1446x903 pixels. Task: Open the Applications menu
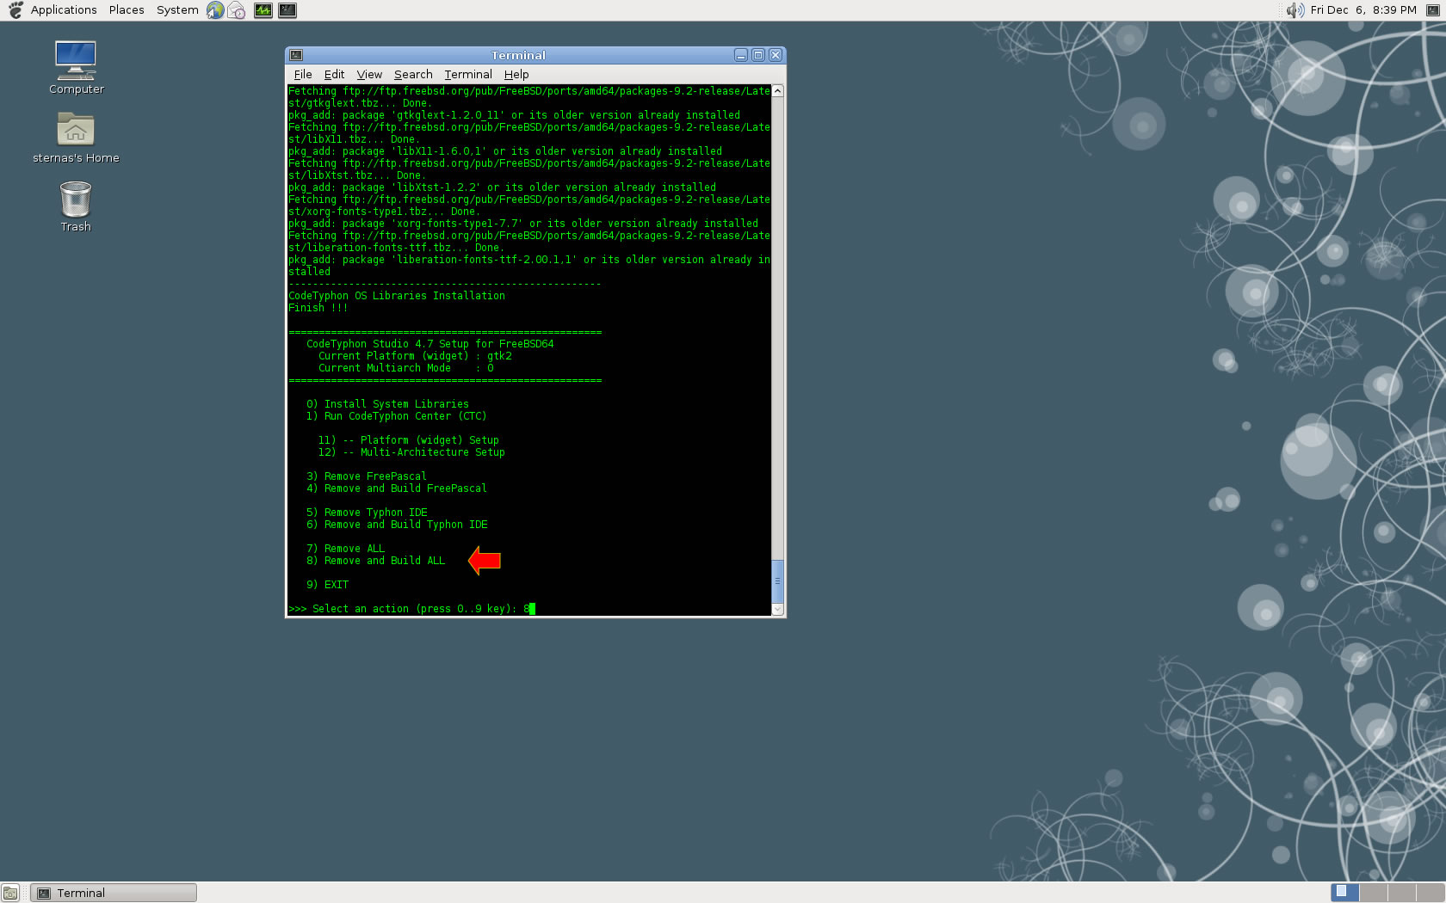64,10
